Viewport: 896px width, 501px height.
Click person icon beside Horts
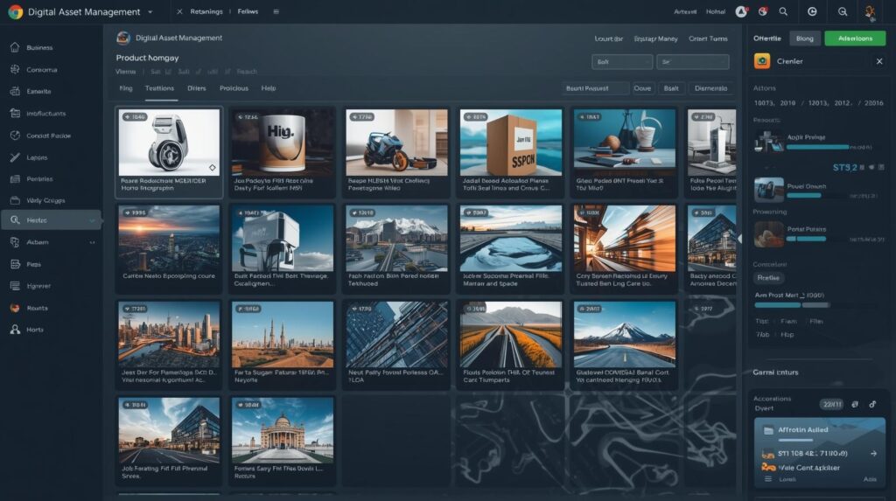point(15,330)
